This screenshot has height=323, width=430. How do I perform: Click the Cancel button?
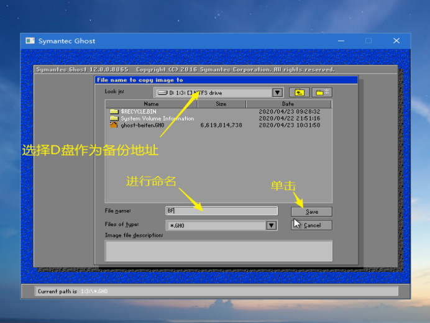click(311, 225)
